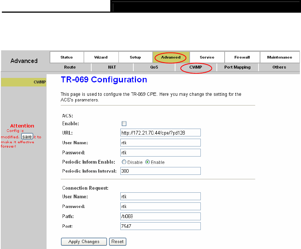Click the Connection Request: label
The height and width of the screenshot is (249, 301).
(x=85, y=188)
